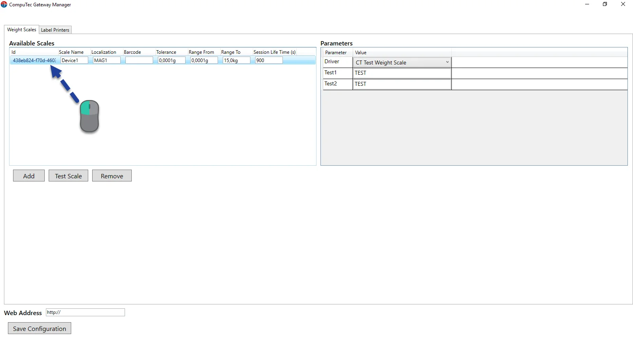The width and height of the screenshot is (633, 340).
Task: Edit the Scale Name field Device1
Action: [x=74, y=60]
